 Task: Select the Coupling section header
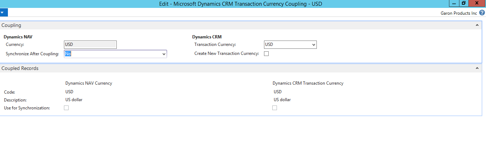pos(241,25)
